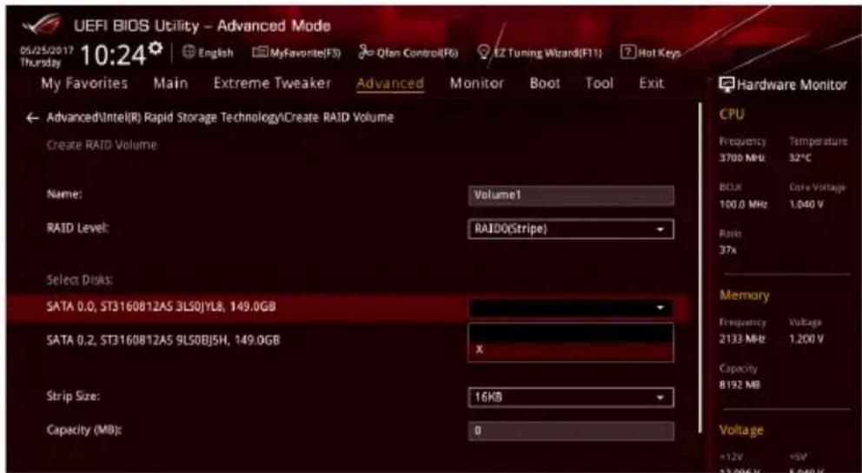This screenshot has width=862, height=473.
Task: Expand the RAID Level dropdown
Action: (x=571, y=229)
